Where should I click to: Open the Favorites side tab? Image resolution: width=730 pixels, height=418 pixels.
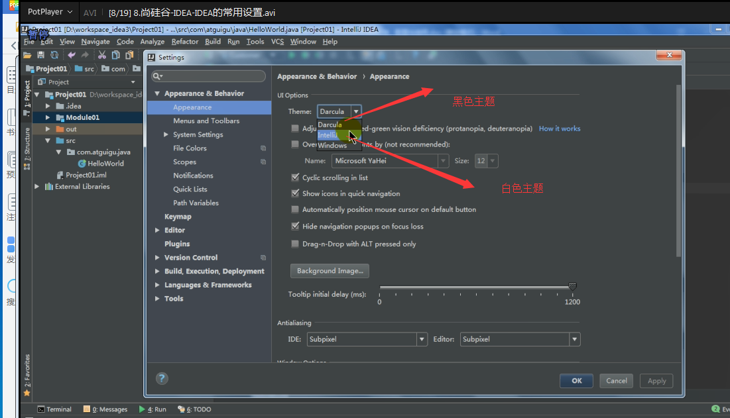coord(27,375)
